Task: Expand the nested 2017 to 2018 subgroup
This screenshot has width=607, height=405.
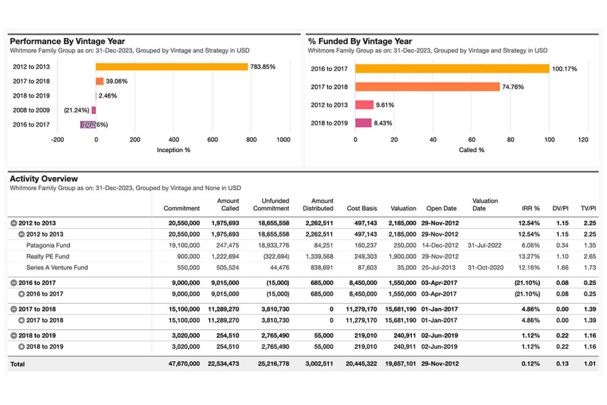Action: tap(21, 320)
